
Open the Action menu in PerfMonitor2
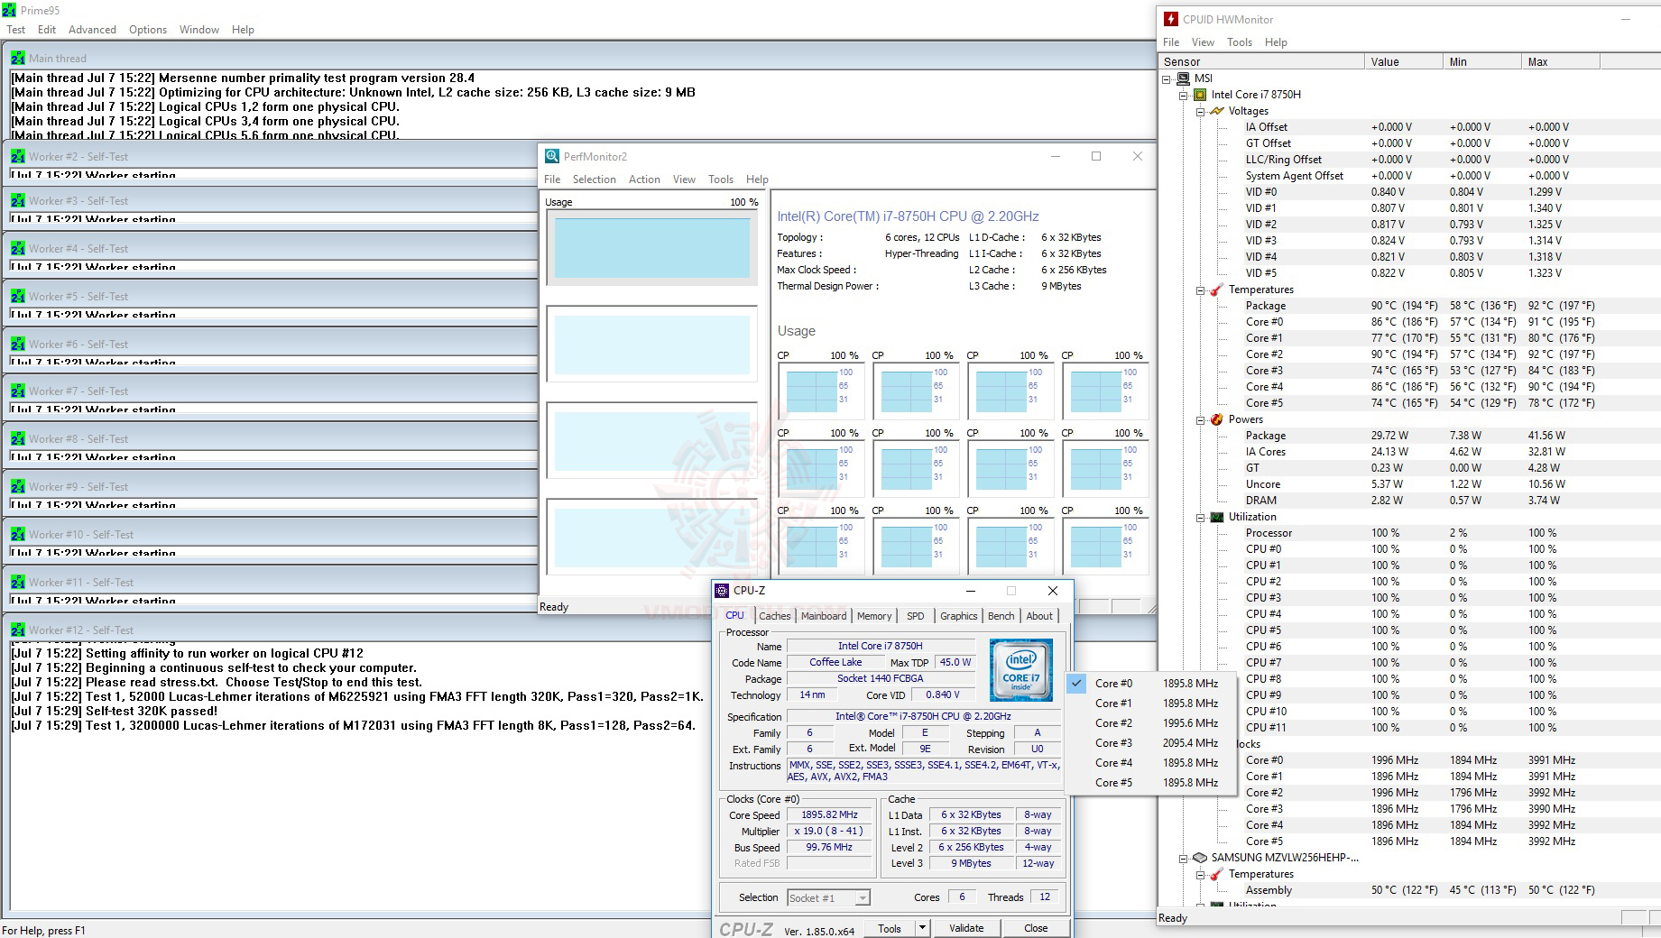(x=644, y=179)
